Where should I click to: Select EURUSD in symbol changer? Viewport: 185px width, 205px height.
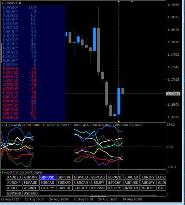[x=131, y=177]
